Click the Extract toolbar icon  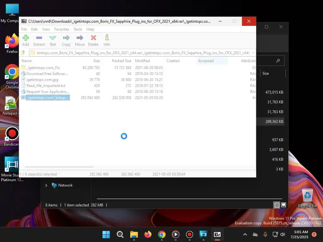39,40
